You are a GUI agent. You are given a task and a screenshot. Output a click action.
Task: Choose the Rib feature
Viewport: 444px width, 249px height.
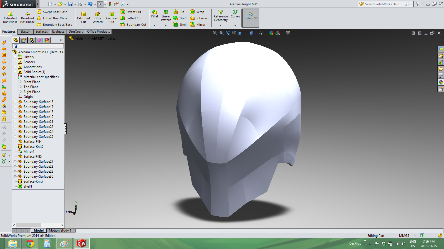(179, 12)
